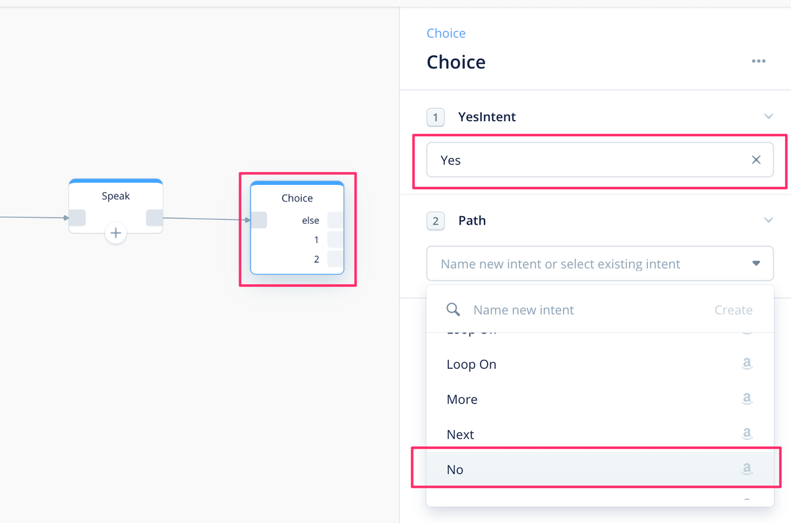Screen dimensions: 791x523
Task: Collapse the Path section chevron
Action: pyautogui.click(x=768, y=220)
